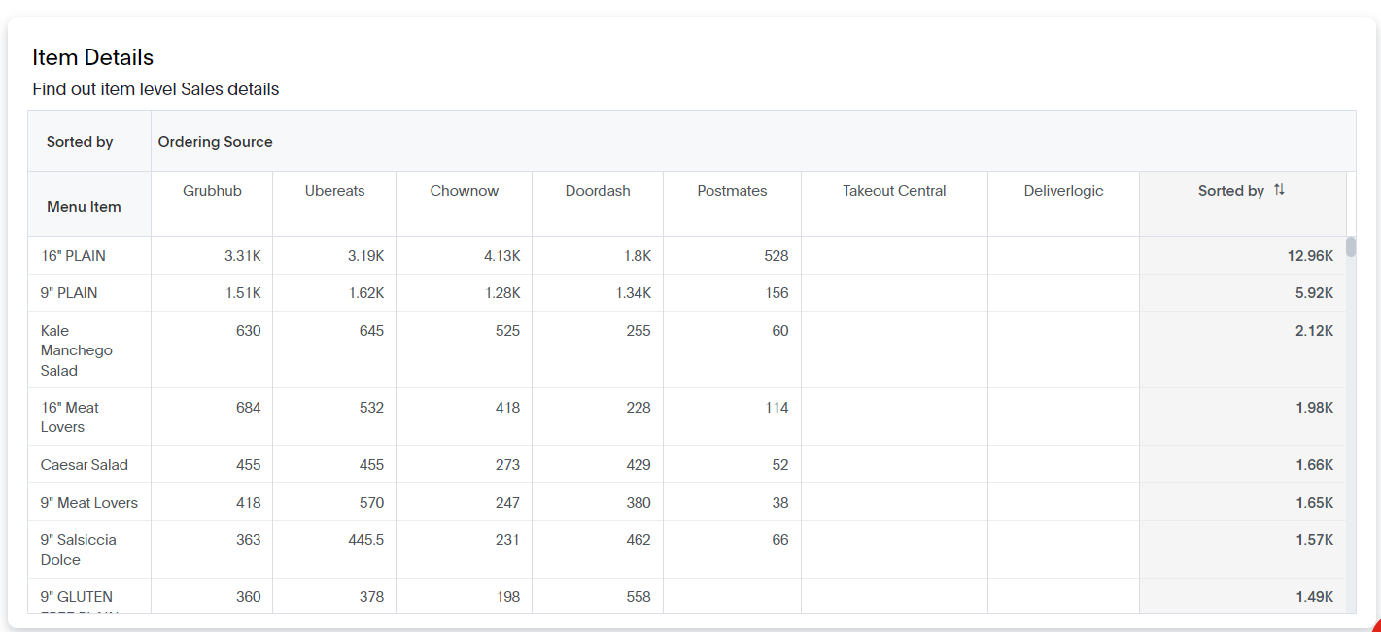Click the 1.8K Doordash value
The height and width of the screenshot is (632, 1381).
(638, 256)
